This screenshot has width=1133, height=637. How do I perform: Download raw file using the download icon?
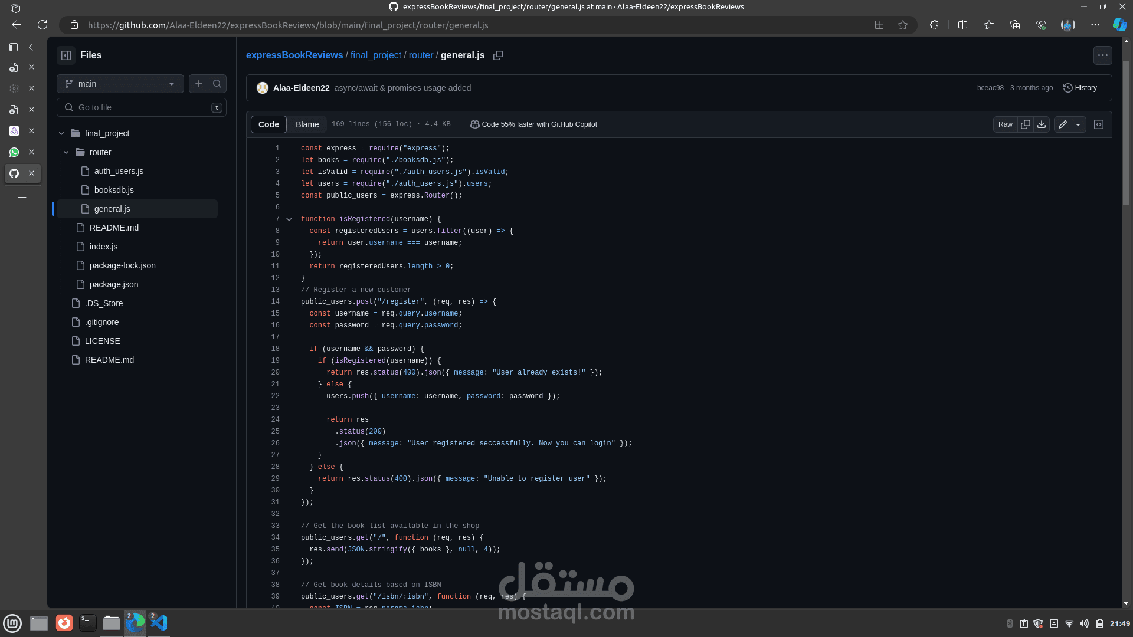click(x=1042, y=124)
